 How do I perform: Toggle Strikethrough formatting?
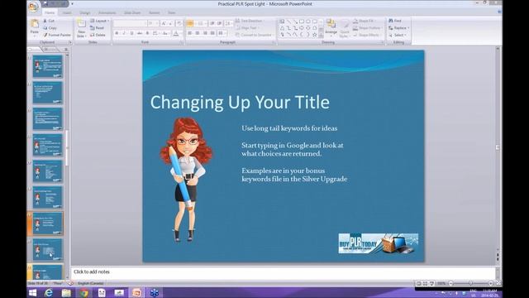[x=140, y=33]
